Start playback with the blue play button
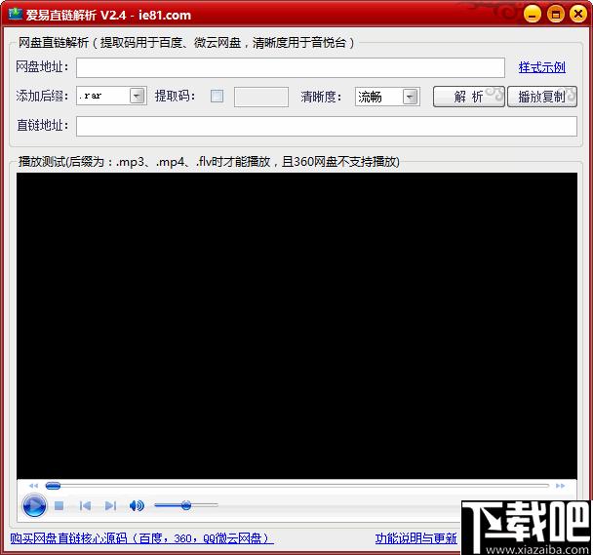The image size is (593, 555). pyautogui.click(x=34, y=505)
